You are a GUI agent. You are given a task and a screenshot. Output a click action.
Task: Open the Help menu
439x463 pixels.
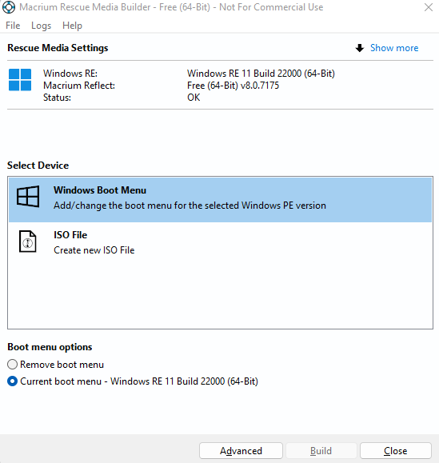point(72,26)
